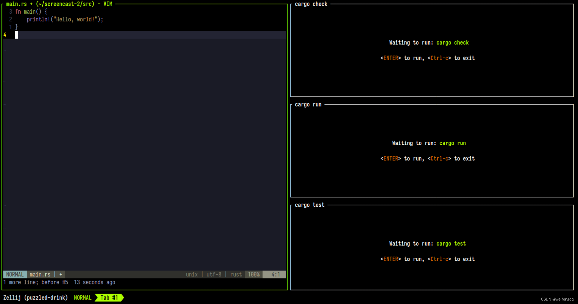Click the Zellij (puzzled-drink) session label
The height and width of the screenshot is (304, 578).
point(36,298)
